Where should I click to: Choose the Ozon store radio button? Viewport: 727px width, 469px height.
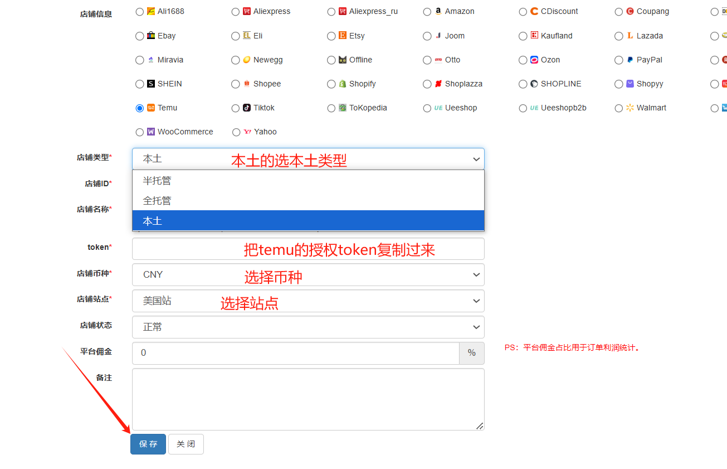pyautogui.click(x=523, y=60)
